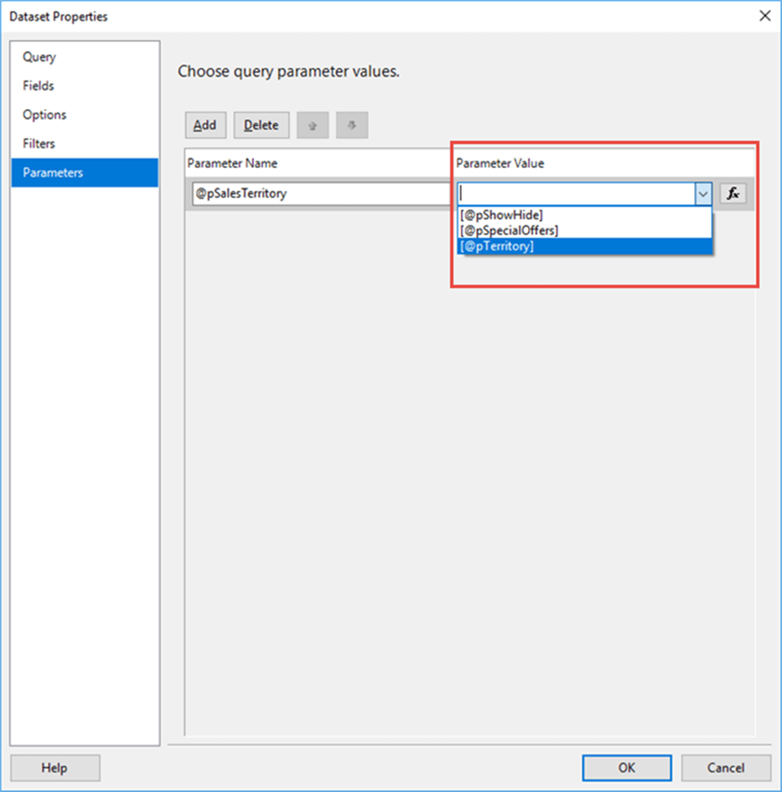Open Help for this dialog
The image size is (782, 792).
click(55, 767)
